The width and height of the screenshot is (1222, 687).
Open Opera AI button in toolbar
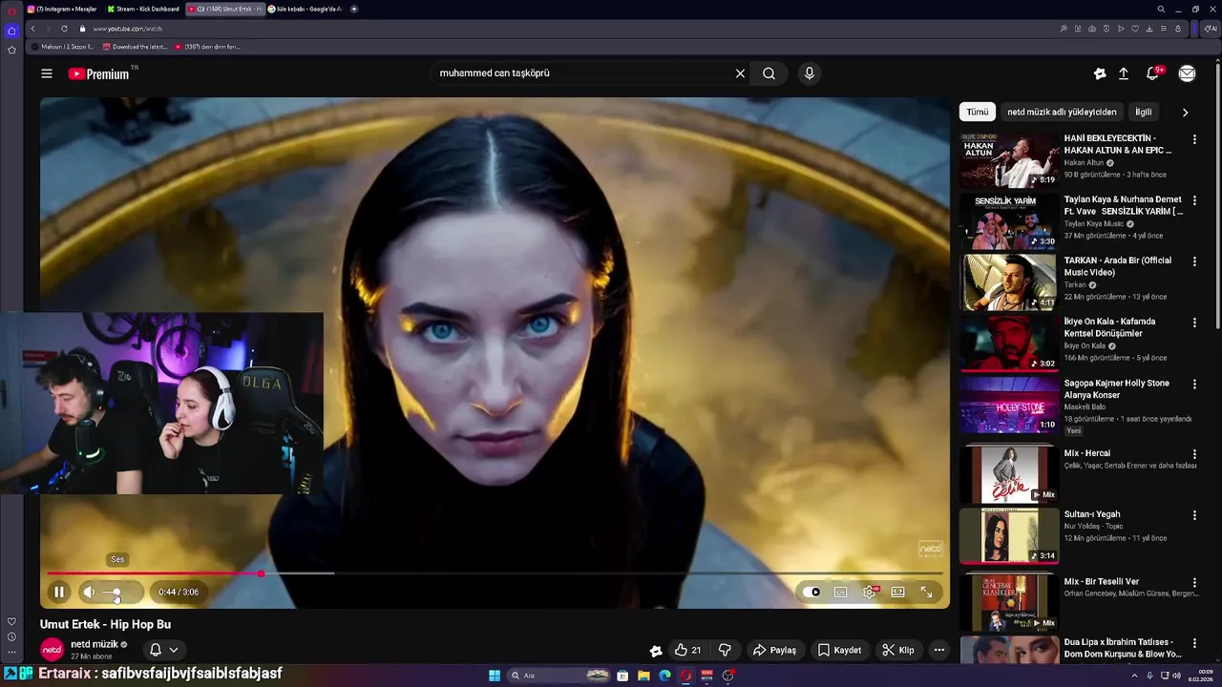coord(1211,29)
